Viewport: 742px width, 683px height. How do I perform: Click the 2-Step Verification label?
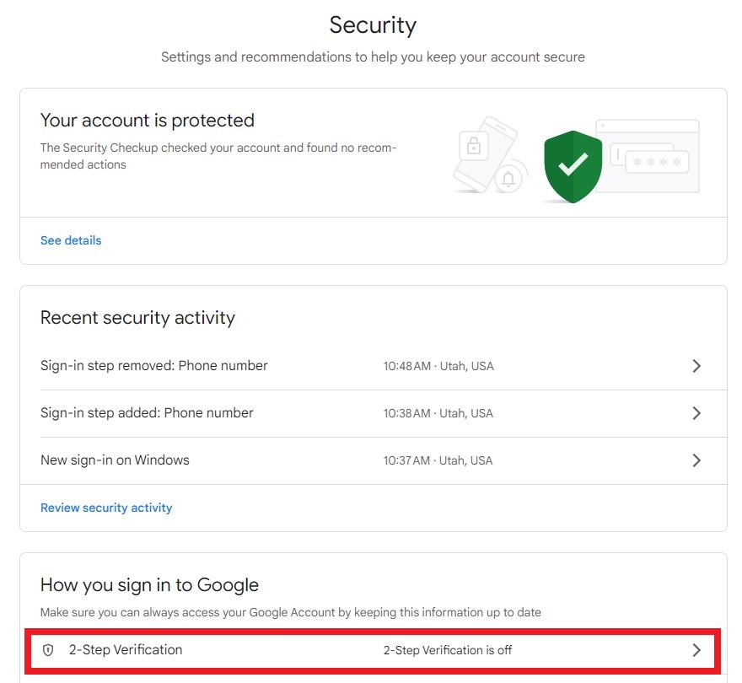126,650
